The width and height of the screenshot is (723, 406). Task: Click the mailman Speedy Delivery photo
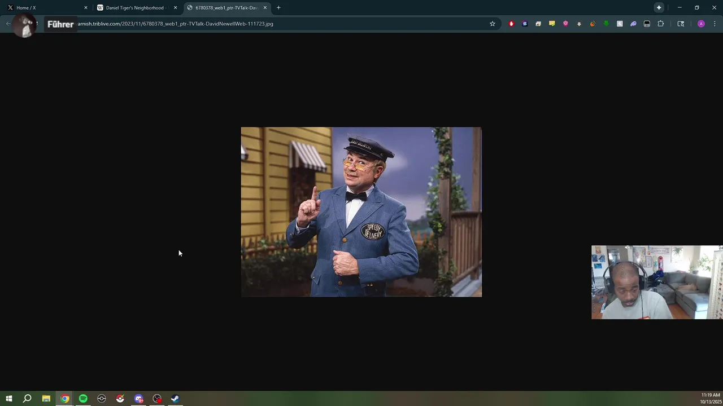361,212
